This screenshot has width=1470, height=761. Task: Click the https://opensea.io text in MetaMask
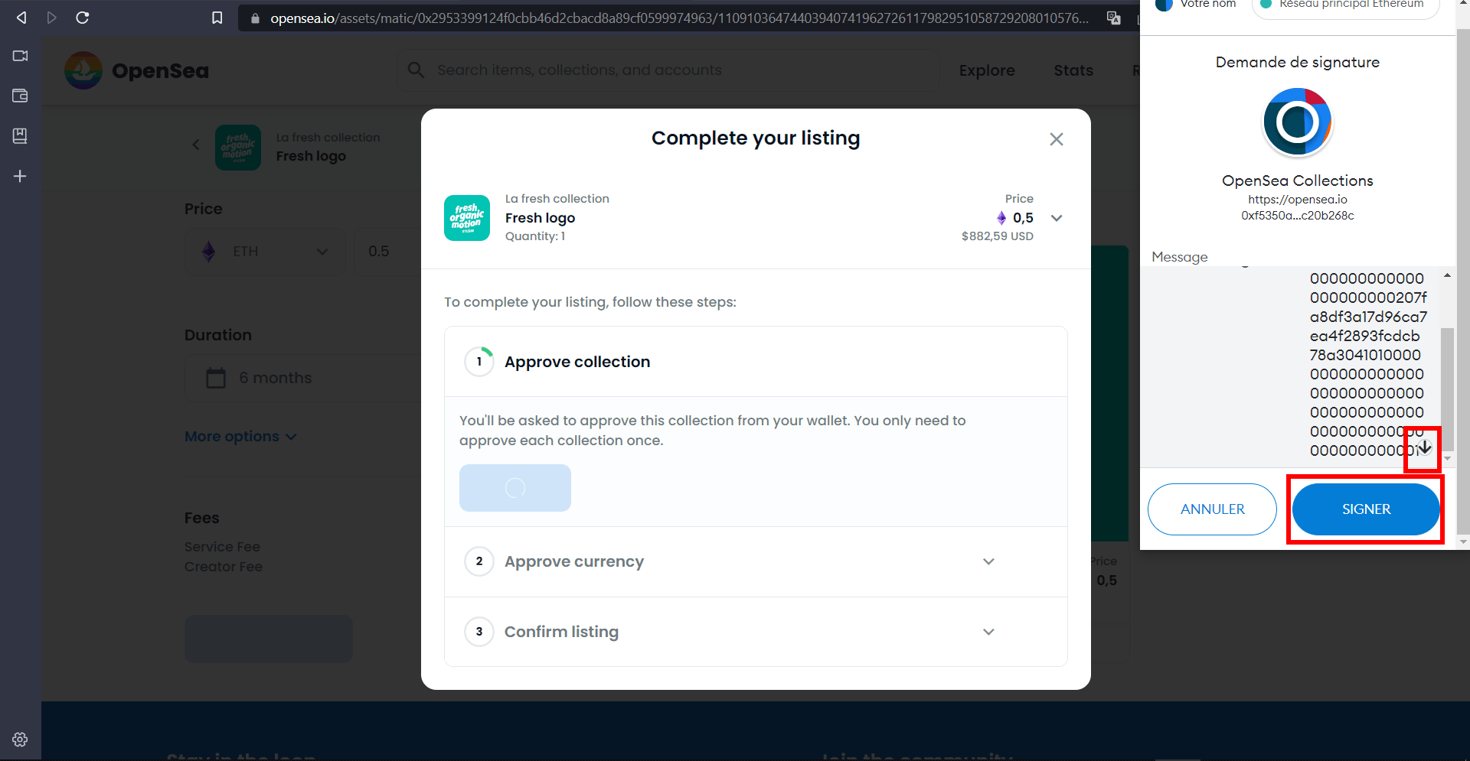coord(1298,200)
